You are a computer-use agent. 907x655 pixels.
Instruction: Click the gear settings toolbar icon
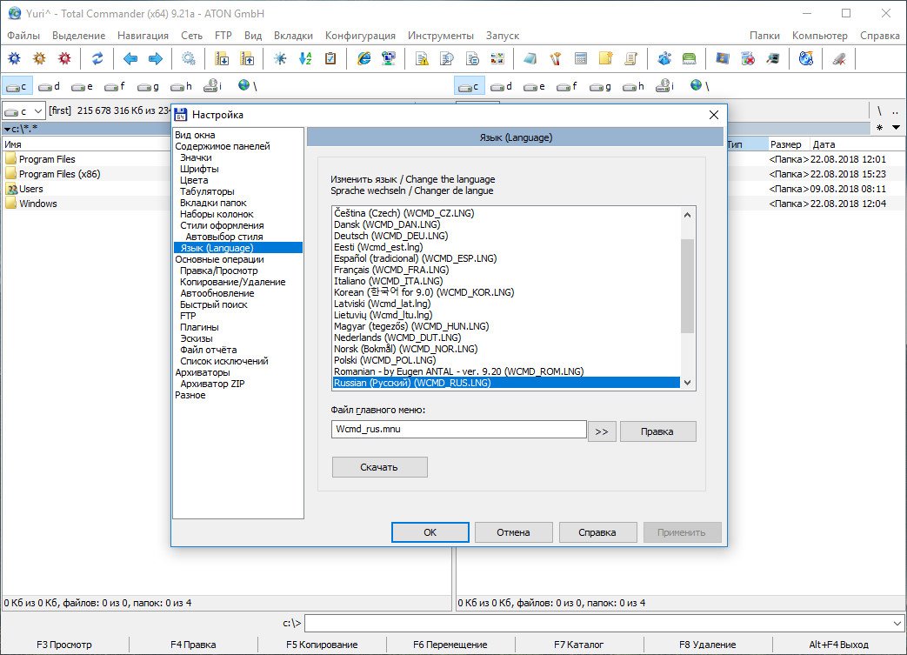(188, 58)
